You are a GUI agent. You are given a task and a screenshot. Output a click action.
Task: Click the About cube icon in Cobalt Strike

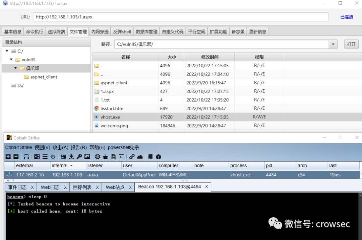(x=158, y=157)
